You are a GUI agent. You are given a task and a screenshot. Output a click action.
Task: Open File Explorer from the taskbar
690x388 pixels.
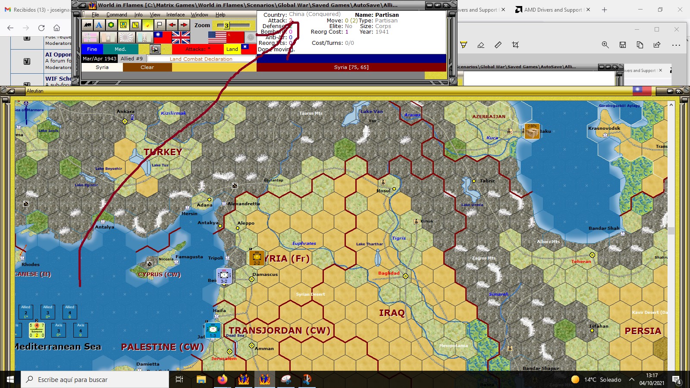coord(201,379)
